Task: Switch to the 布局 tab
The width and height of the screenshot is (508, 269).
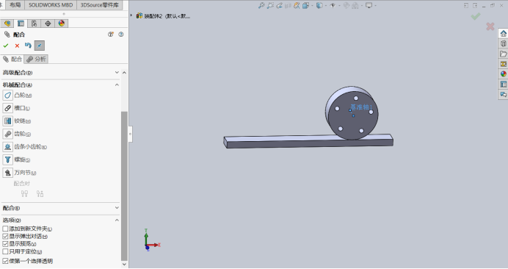Action: click(15, 5)
